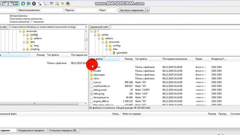Focus the Пароль input field
The width and height of the screenshot is (240, 135).
pyautogui.click(x=86, y=10)
